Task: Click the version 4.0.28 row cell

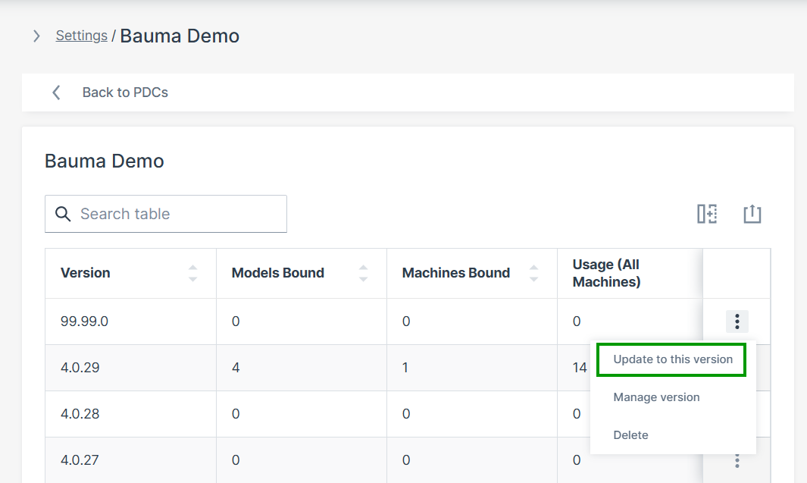Action: (80, 414)
